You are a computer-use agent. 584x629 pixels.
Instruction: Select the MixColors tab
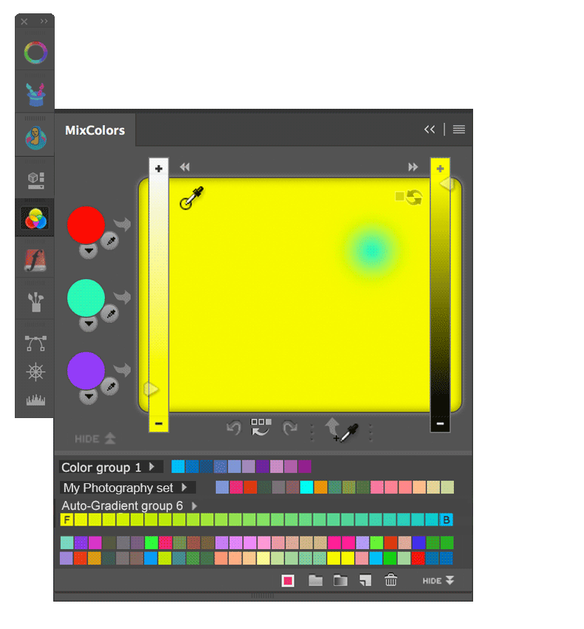pos(95,130)
